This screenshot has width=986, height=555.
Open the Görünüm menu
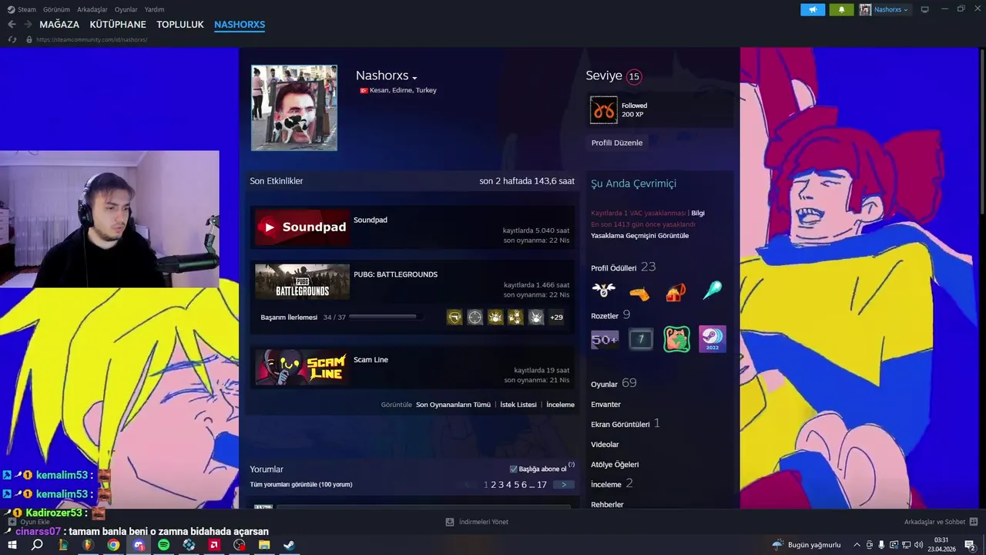coord(56,9)
